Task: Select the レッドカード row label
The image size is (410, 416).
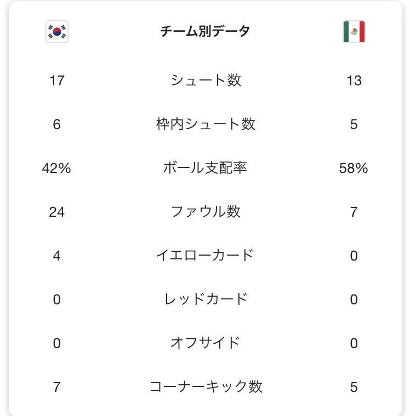Action: tap(206, 299)
